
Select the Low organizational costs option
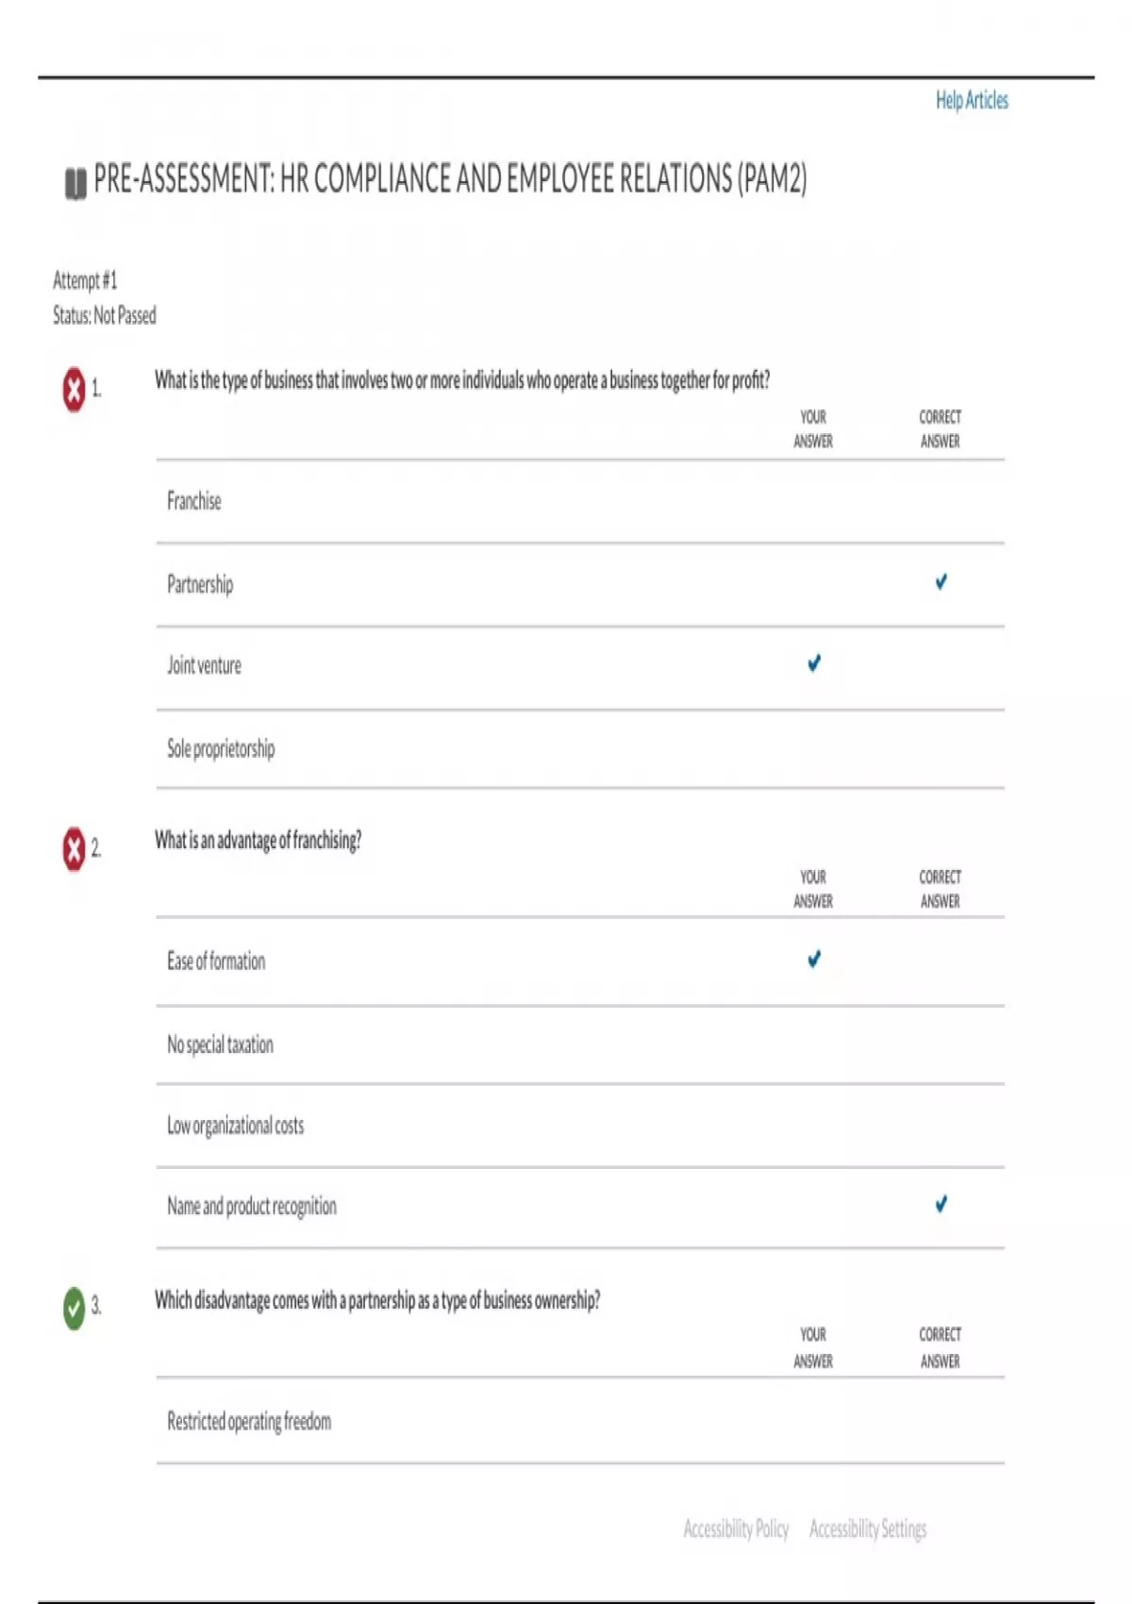tap(235, 1126)
